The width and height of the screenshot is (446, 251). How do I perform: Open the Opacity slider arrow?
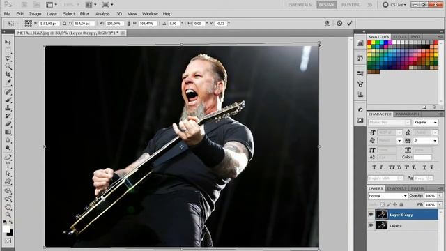[440, 196]
